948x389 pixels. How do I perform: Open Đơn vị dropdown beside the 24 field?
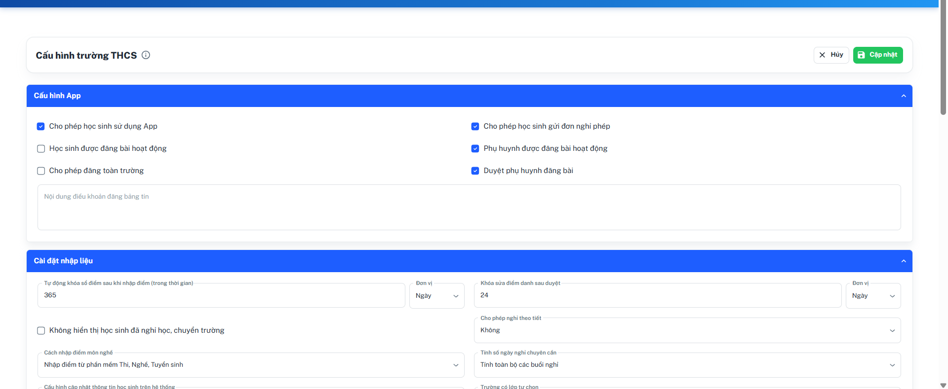pos(873,296)
